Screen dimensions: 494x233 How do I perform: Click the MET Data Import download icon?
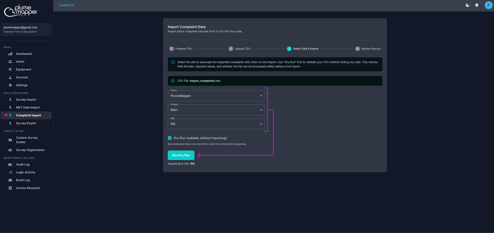(x=10, y=107)
